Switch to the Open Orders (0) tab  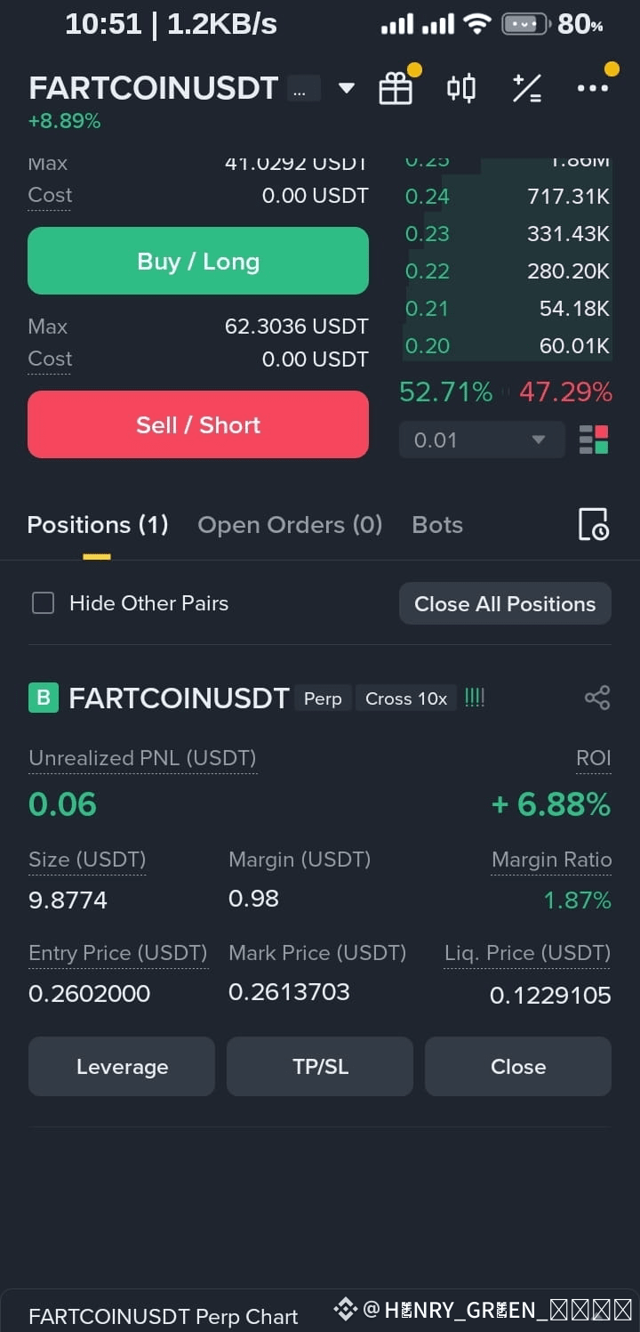pyautogui.click(x=290, y=525)
